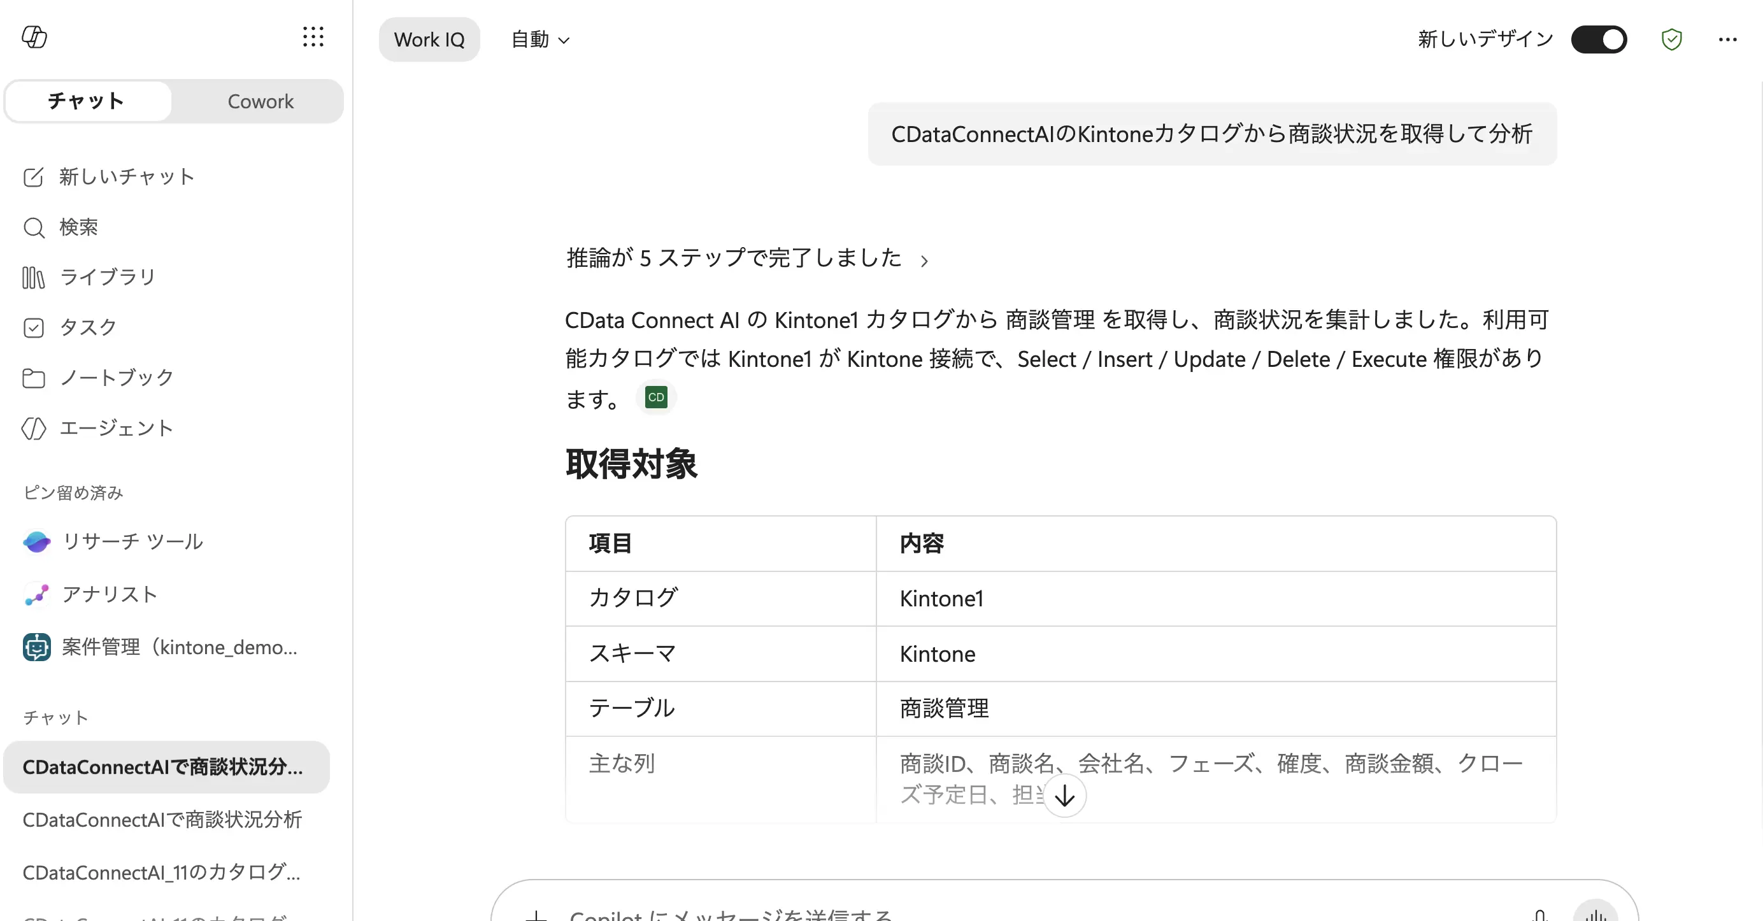The height and width of the screenshot is (921, 1763).
Task: Click the エージェント icon
Action: click(x=34, y=429)
